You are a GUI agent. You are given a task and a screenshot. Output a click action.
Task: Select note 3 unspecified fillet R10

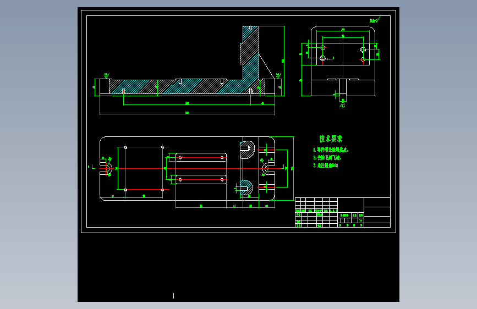[x=326, y=165]
